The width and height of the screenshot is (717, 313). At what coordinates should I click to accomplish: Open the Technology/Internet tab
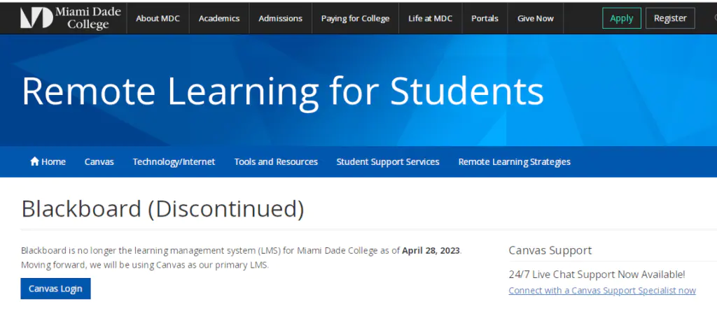click(x=174, y=161)
